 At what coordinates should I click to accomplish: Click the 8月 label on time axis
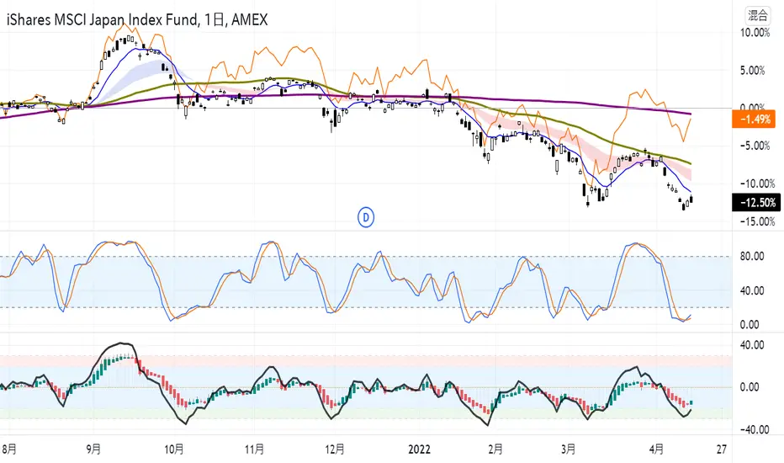[9, 449]
